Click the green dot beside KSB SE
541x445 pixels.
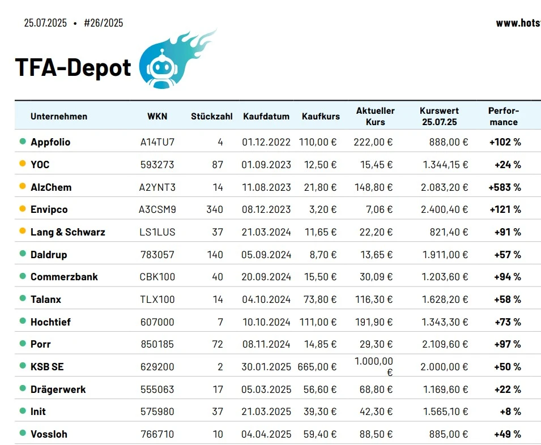[x=23, y=366]
